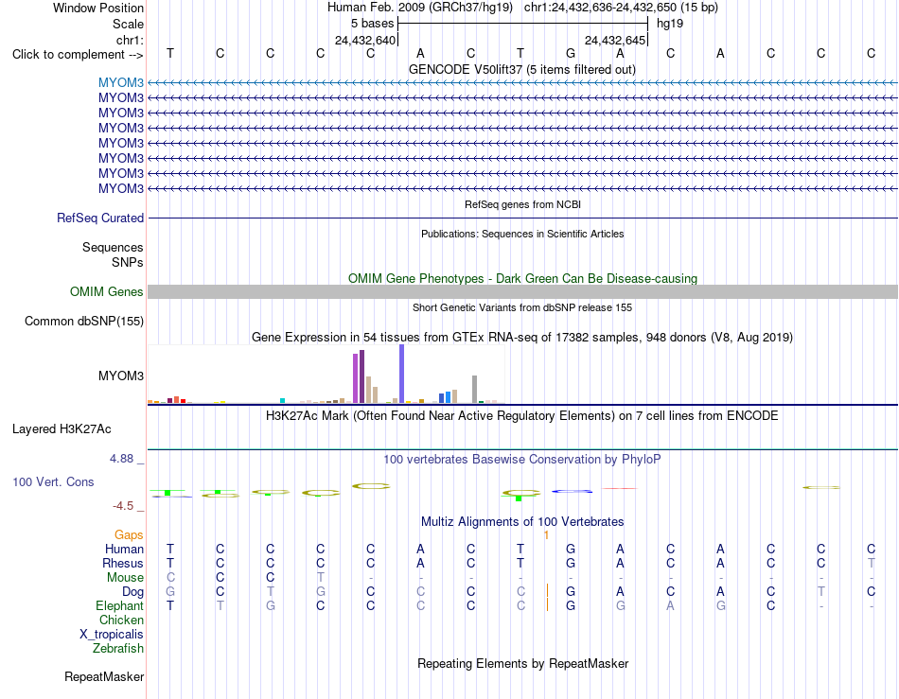899x699 pixels.
Task: Select the Elephant species row label
Action: [x=119, y=606]
